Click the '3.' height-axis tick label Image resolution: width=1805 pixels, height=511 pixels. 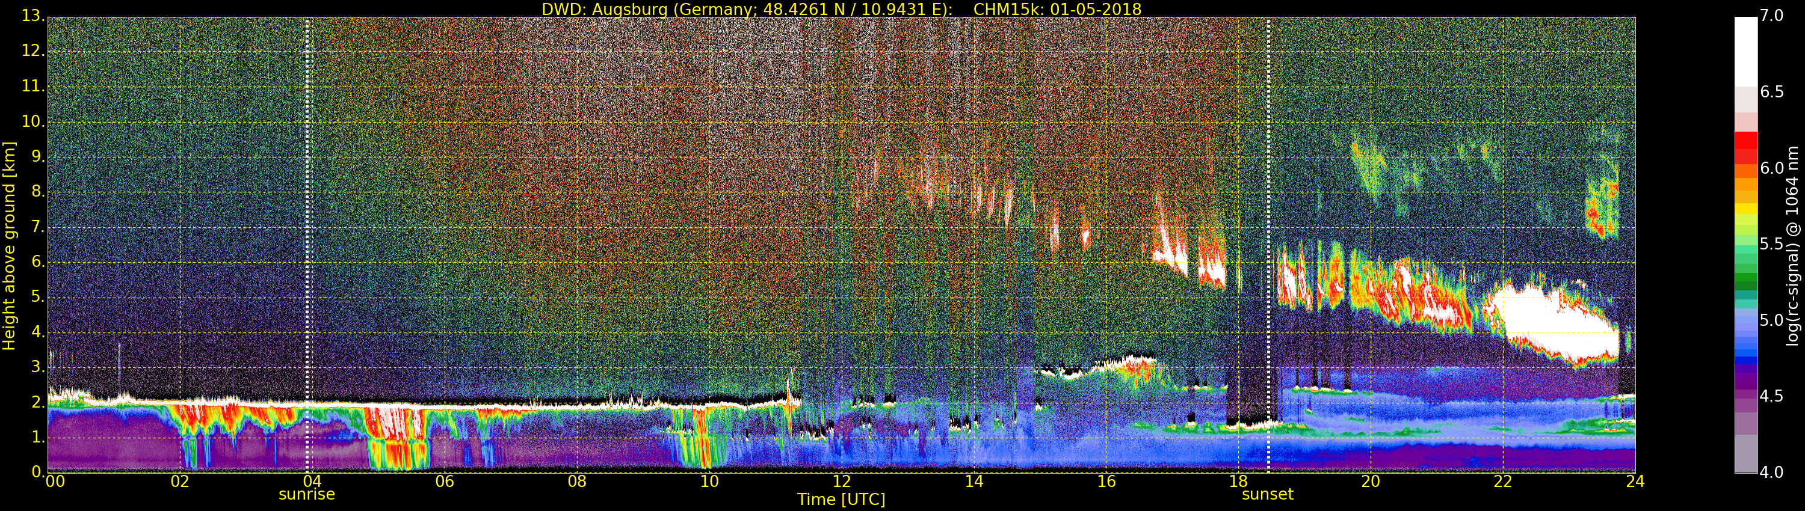38,367
